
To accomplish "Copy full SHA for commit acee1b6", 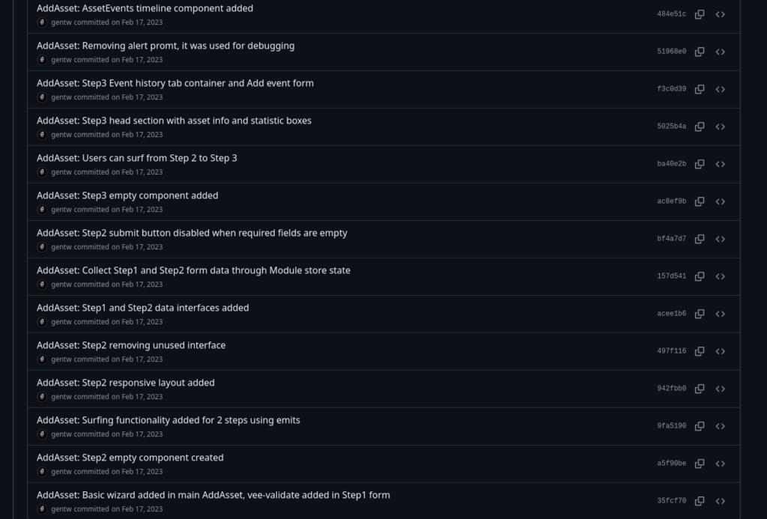I will [700, 314].
